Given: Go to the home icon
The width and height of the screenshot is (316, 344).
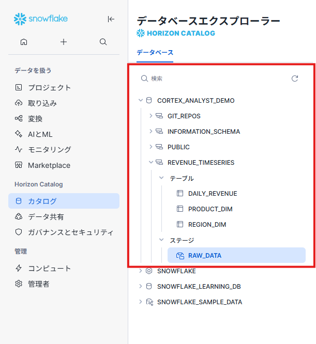Looking at the screenshot, I should click(x=24, y=42).
